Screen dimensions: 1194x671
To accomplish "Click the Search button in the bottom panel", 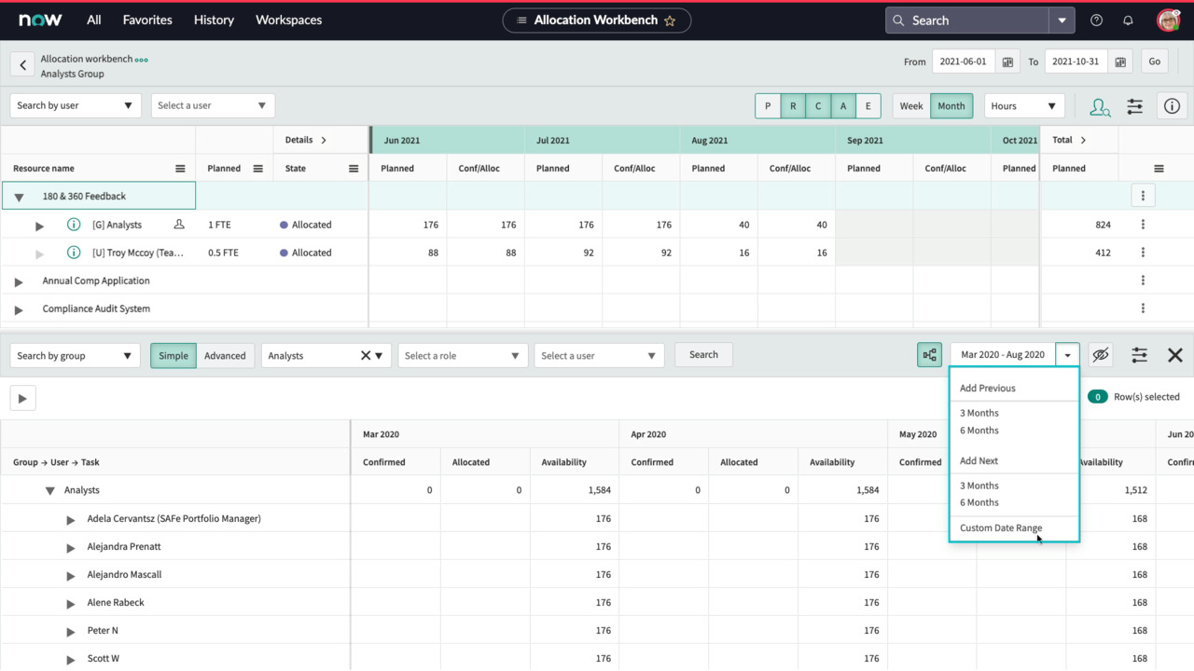I will tap(703, 354).
